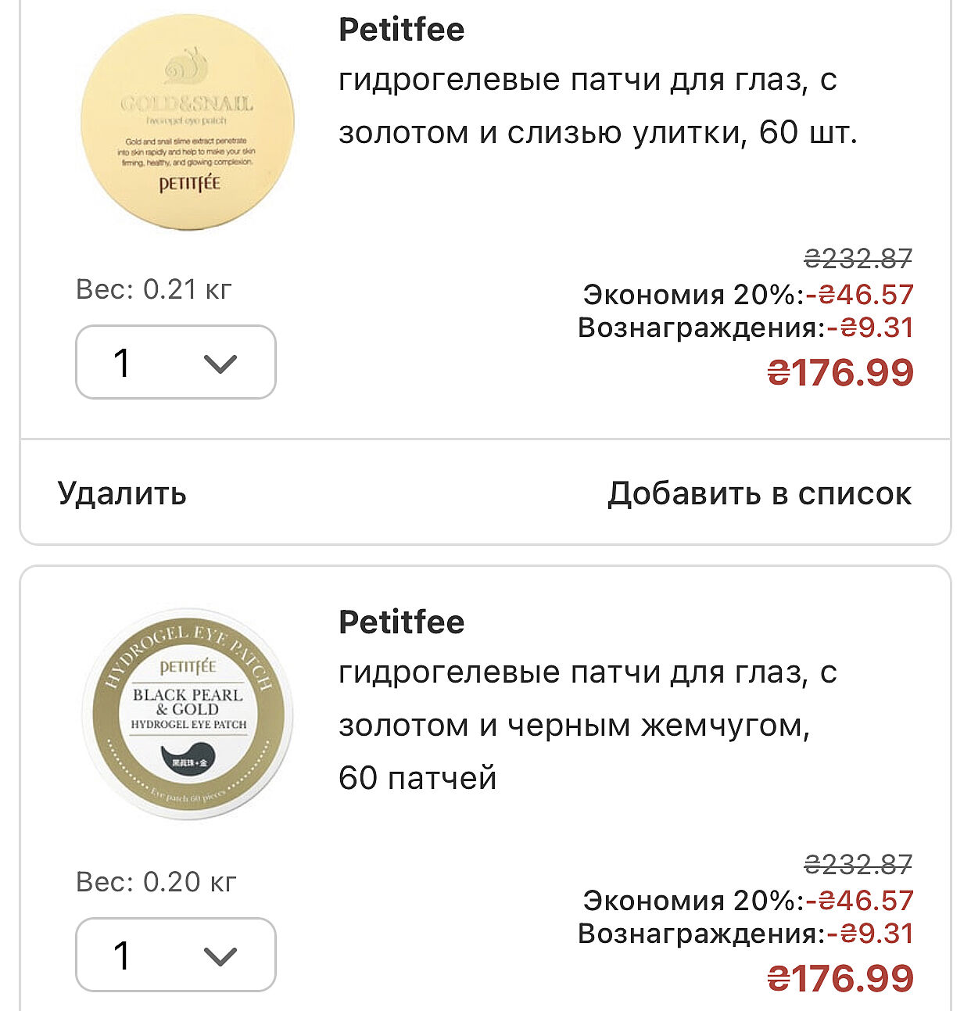
Task: Open the snail mucus eye patches product title
Action: coord(597,106)
